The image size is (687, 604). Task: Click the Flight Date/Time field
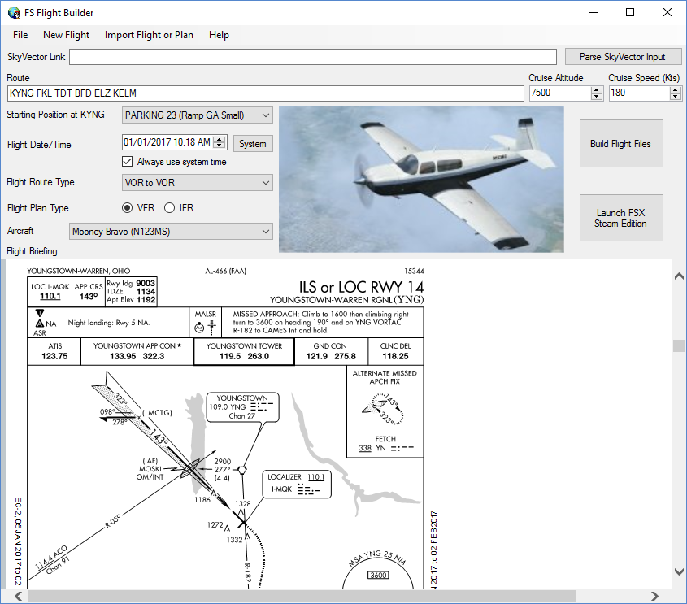tap(167, 142)
